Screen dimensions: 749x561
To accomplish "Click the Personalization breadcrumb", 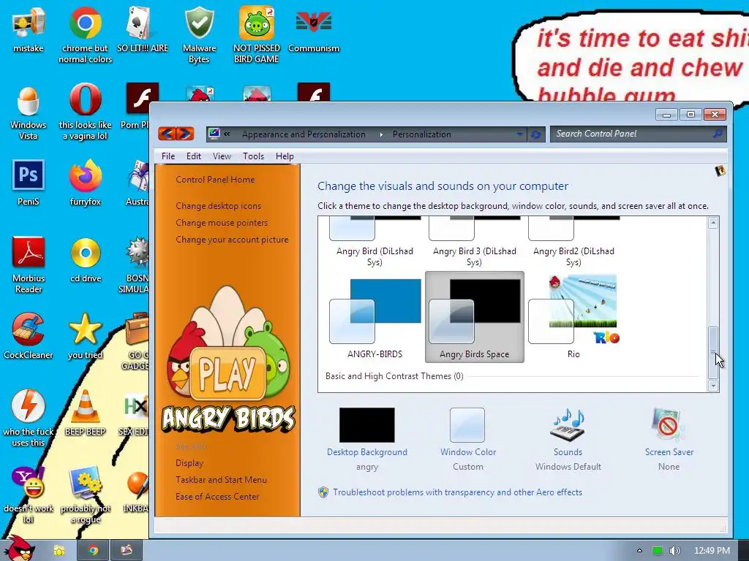I will [422, 134].
